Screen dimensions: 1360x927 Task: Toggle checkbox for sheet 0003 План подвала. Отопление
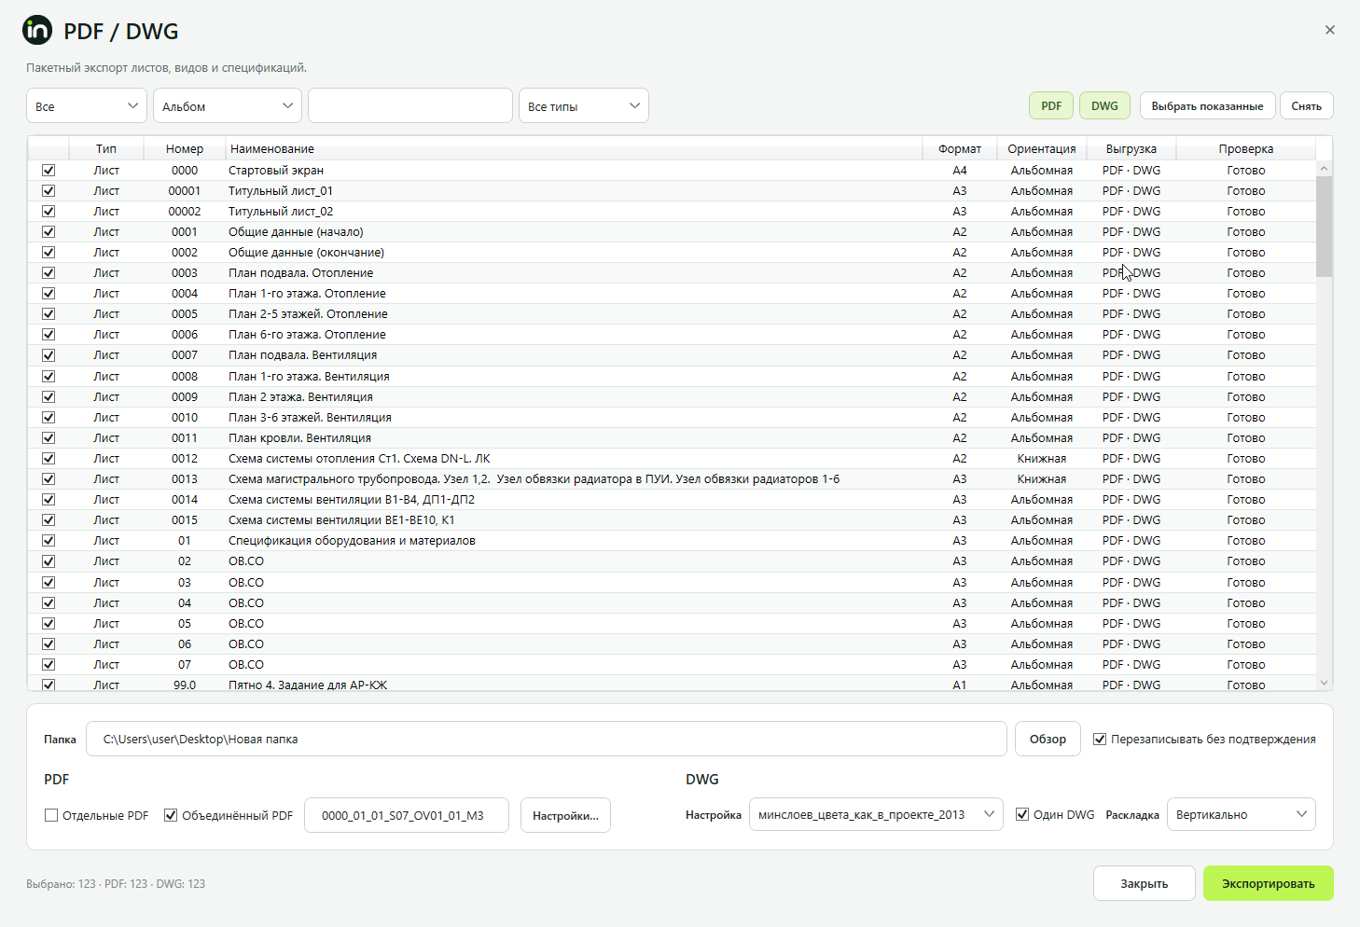click(49, 273)
